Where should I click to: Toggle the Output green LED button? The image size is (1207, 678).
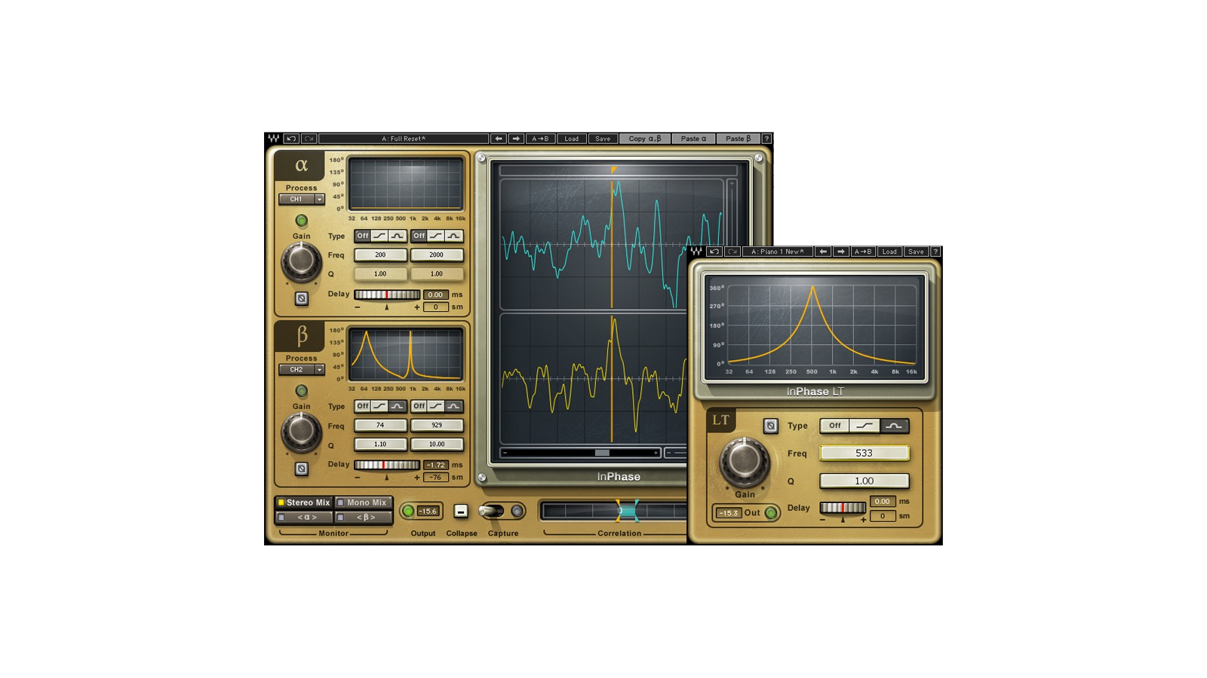[408, 512]
